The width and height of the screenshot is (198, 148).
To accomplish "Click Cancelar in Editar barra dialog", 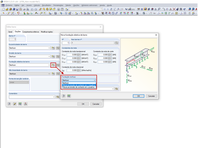I will pos(96,104).
